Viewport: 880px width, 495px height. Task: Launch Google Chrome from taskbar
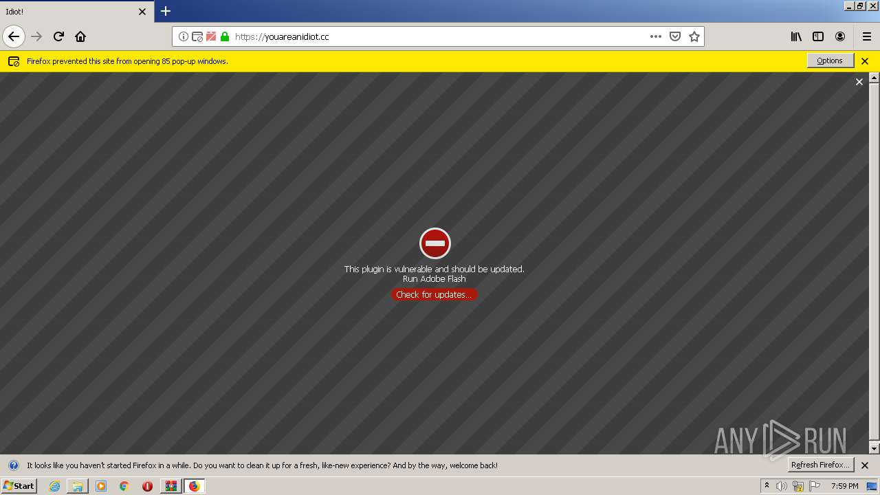124,486
